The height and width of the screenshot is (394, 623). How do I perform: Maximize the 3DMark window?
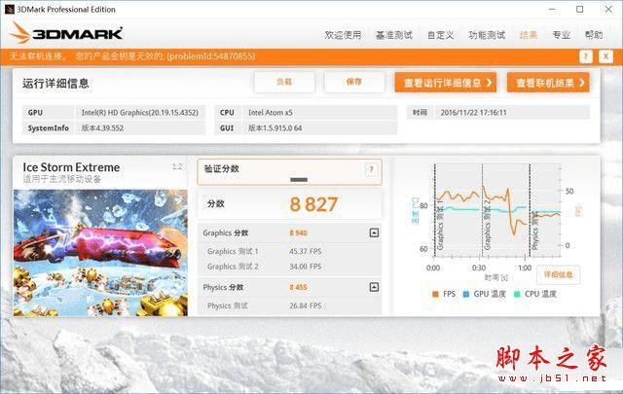point(580,9)
